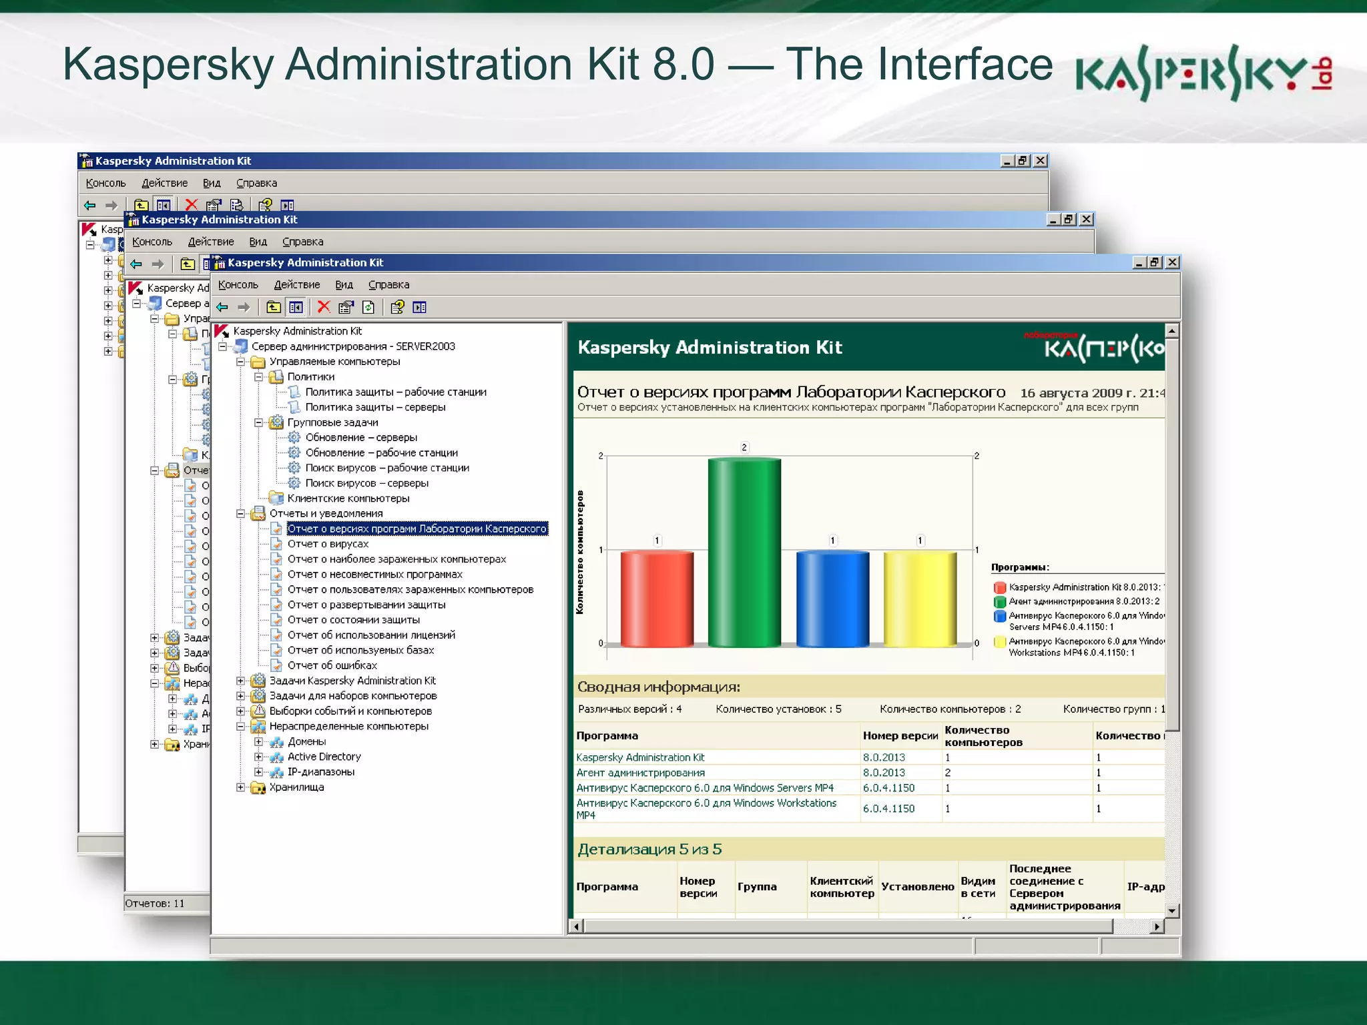Click the Номер версии column header
The height and width of the screenshot is (1025, 1367).
(x=900, y=736)
